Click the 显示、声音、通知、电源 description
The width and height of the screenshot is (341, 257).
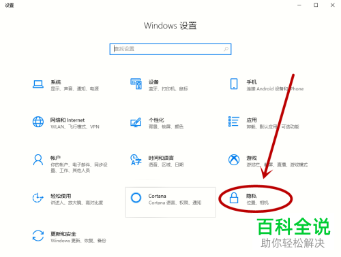coord(74,89)
